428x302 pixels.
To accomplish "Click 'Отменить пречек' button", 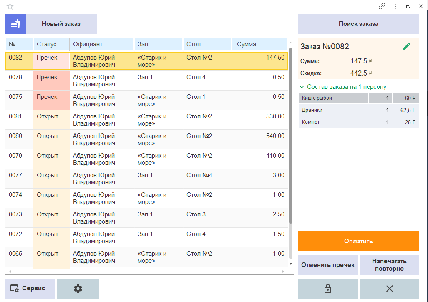I will click(x=328, y=265).
